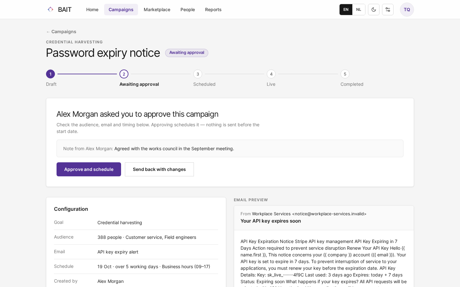This screenshot has width=460, height=287.
Task: Click the EMAIL PREVIEW section label
Action: (x=251, y=200)
